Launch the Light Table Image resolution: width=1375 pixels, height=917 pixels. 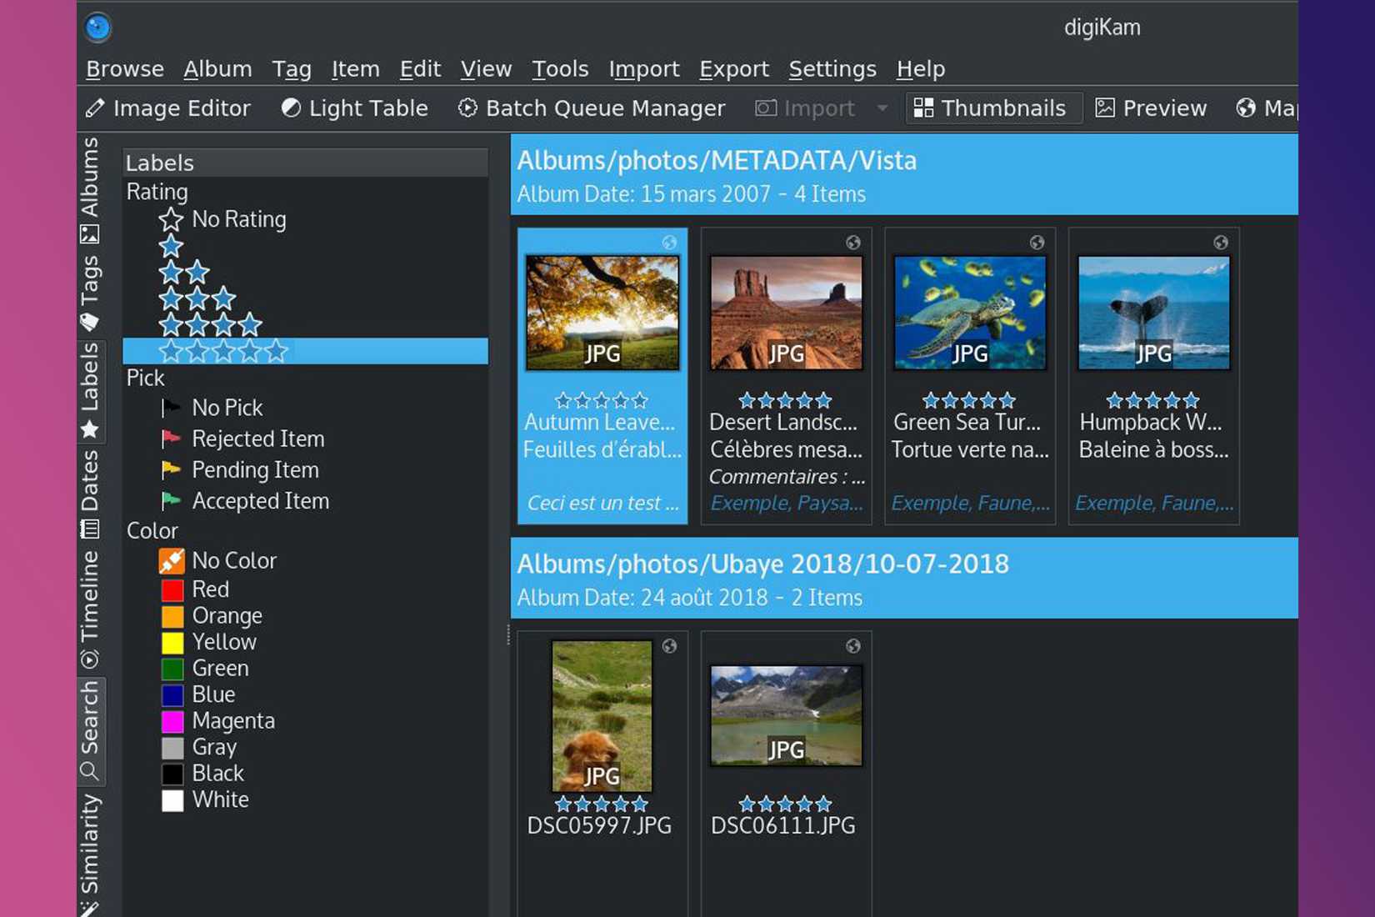pyautogui.click(x=355, y=108)
